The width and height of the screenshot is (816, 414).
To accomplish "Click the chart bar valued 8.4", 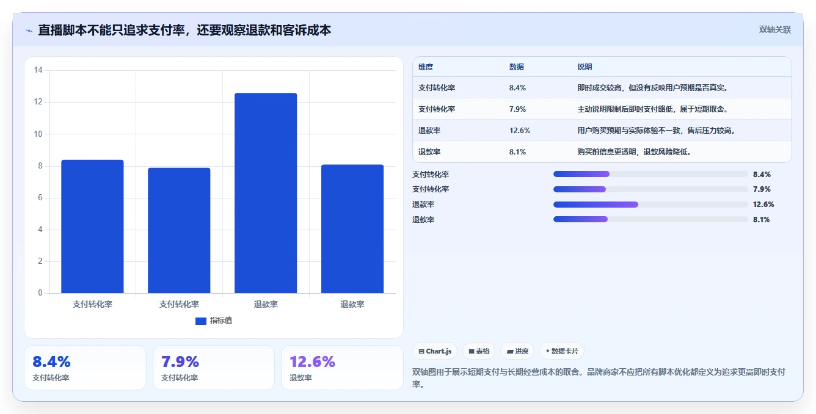I will click(92, 227).
